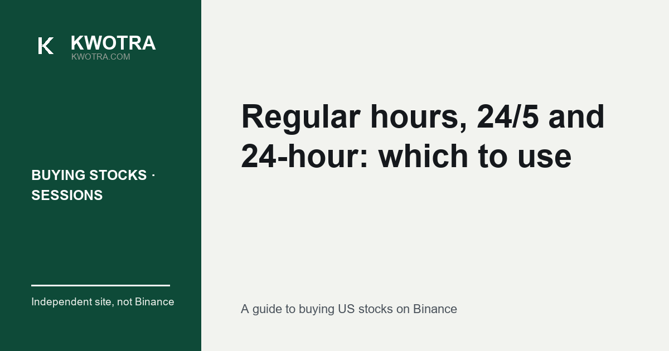The height and width of the screenshot is (351, 669).
Task: Click the white K logo icon
Action: [46, 46]
